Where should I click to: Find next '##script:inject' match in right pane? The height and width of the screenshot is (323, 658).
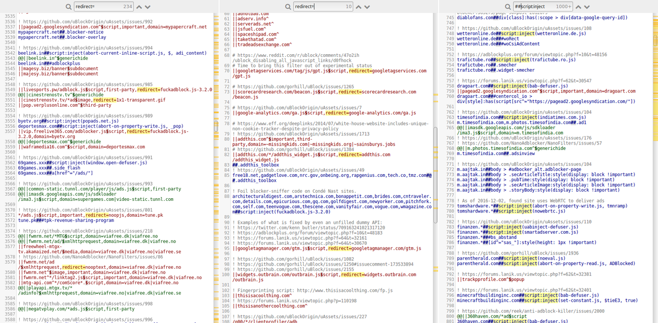tap(588, 7)
